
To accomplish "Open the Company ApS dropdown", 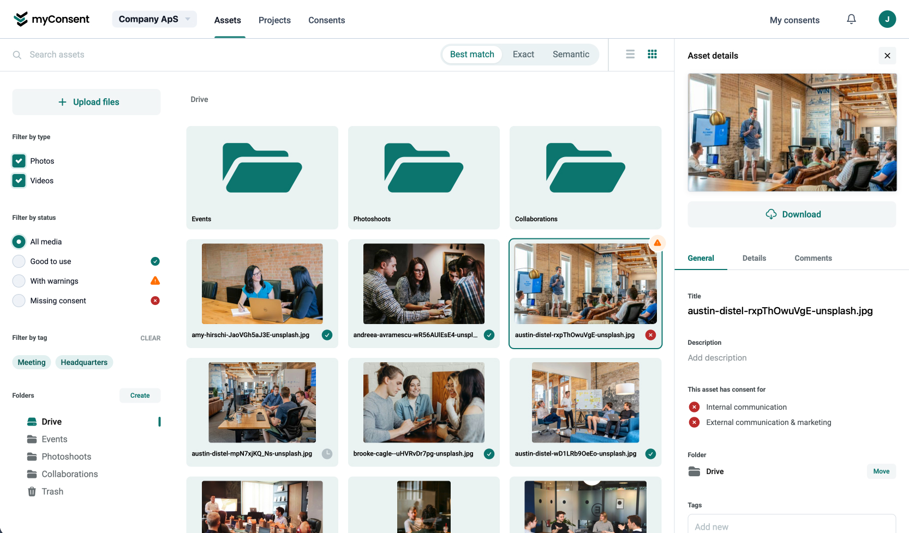I will (154, 19).
